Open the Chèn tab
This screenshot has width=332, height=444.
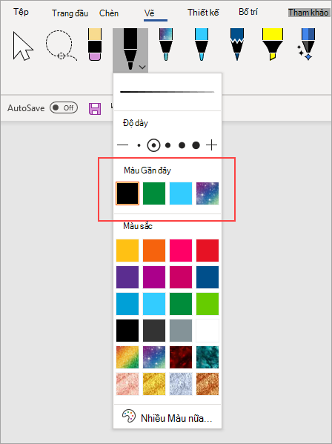(109, 13)
